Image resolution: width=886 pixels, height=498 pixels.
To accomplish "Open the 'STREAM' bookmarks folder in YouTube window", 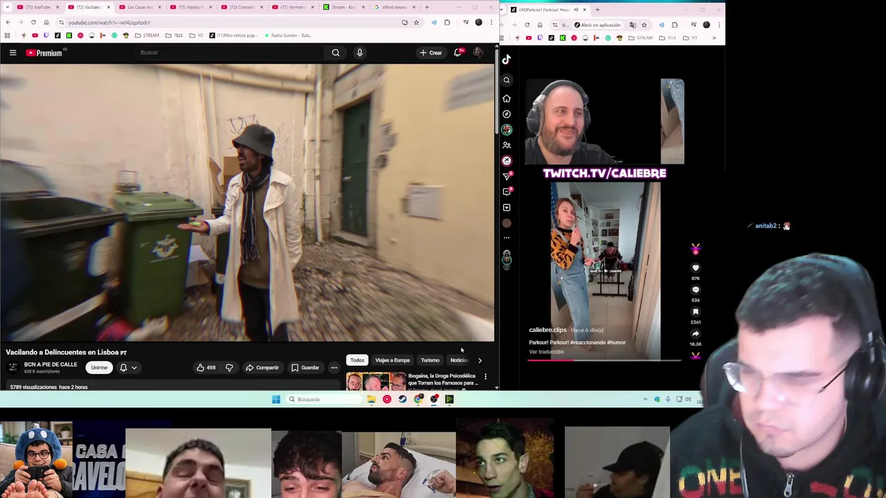I will tap(147, 35).
